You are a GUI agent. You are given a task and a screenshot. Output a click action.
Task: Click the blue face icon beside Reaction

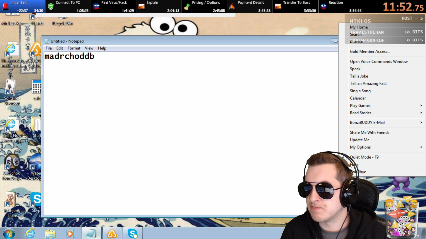(323, 6)
